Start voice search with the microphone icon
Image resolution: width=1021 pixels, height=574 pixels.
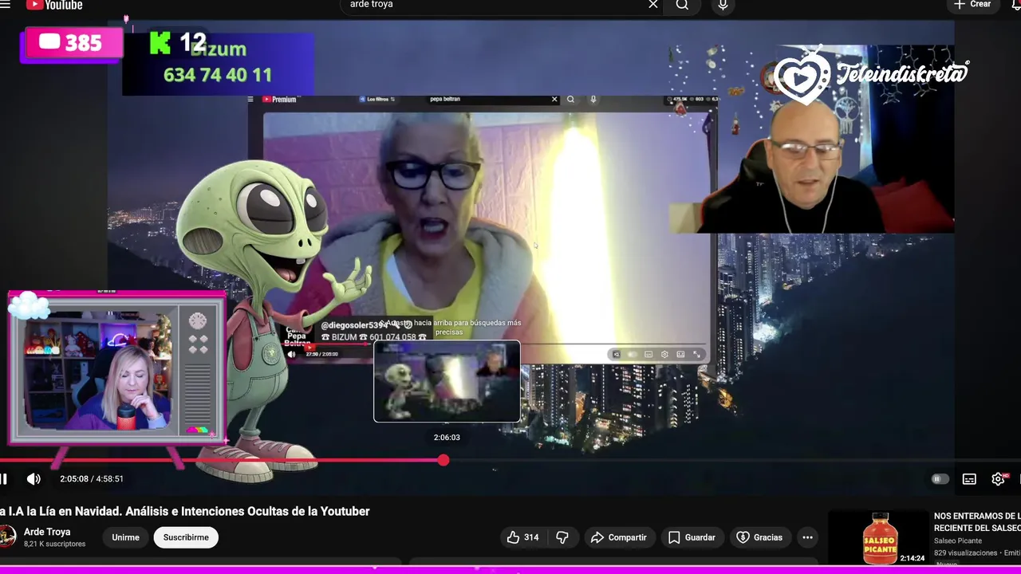[723, 5]
